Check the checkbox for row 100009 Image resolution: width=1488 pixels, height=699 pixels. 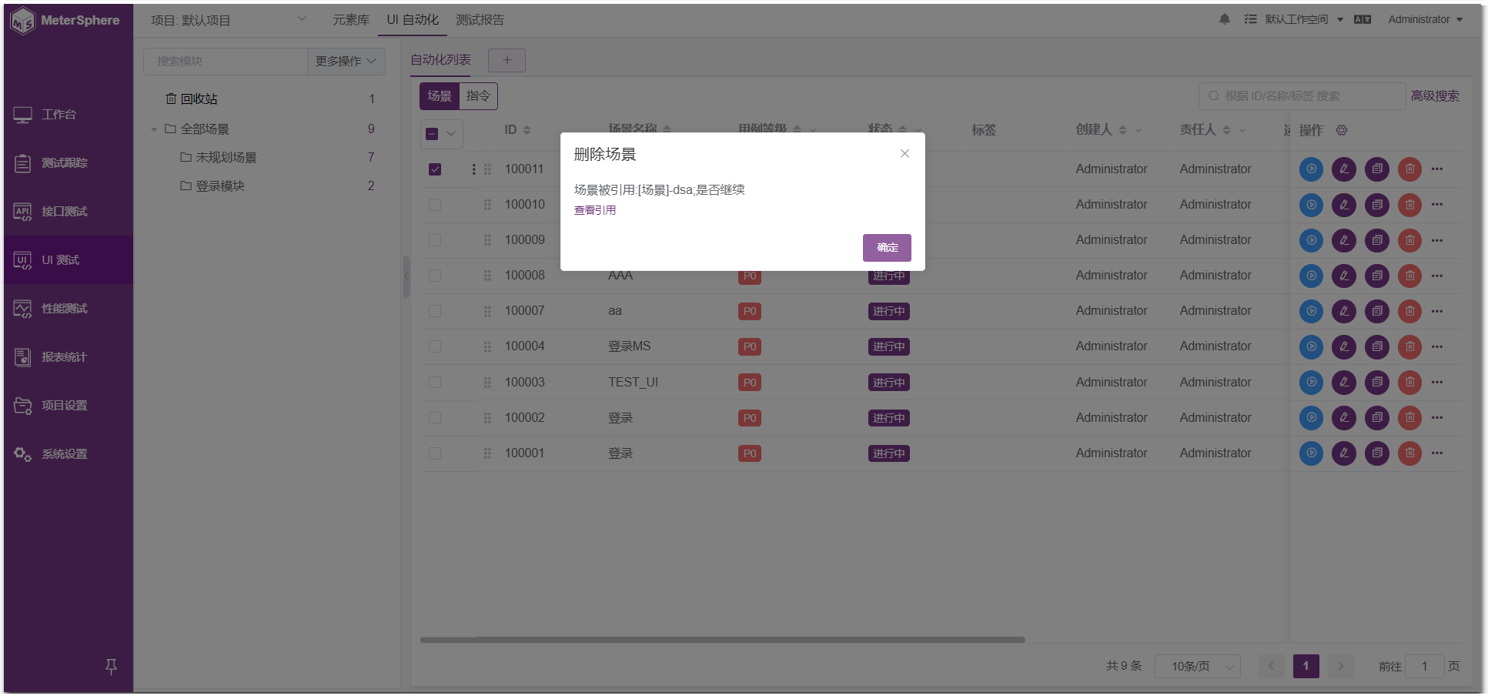tap(435, 239)
